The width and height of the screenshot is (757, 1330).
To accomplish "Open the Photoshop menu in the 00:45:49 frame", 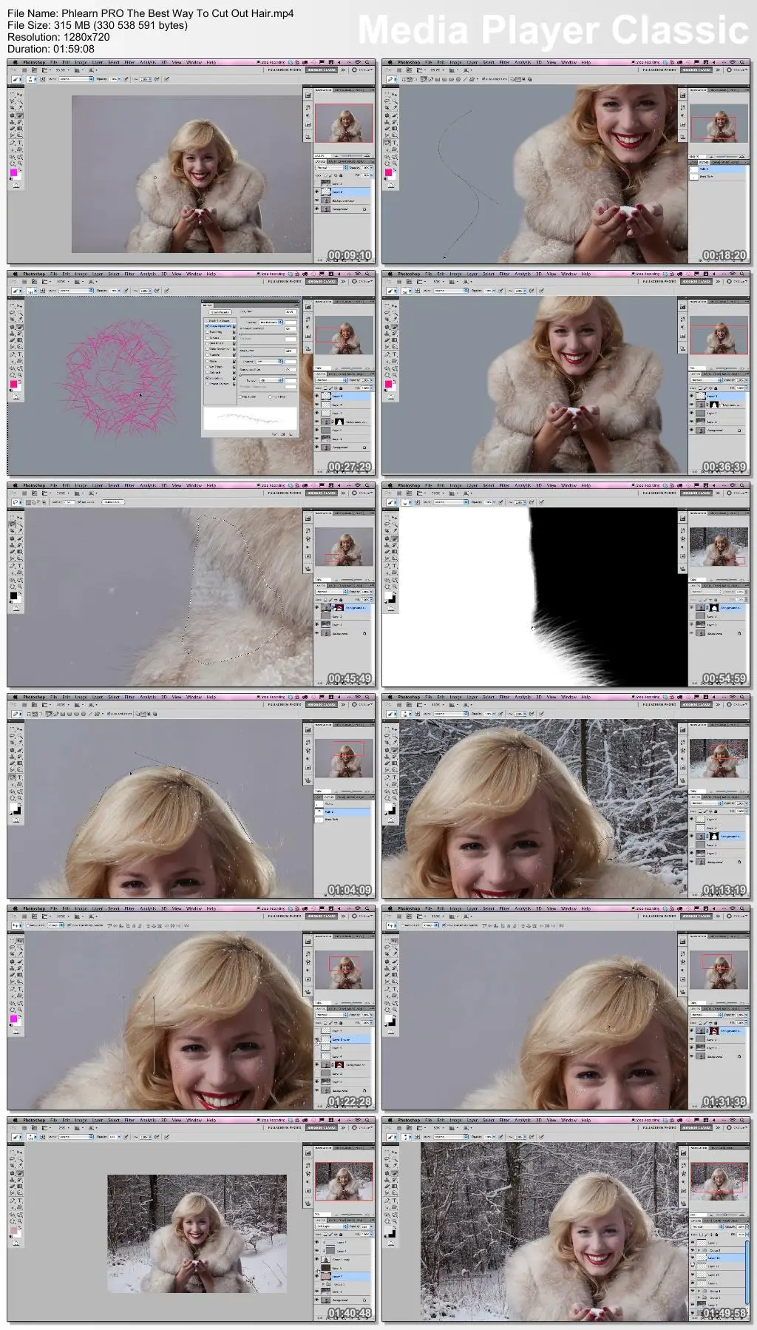I will tap(34, 486).
